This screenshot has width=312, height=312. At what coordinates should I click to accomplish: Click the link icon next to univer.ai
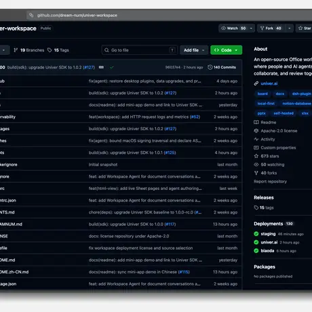point(256,83)
